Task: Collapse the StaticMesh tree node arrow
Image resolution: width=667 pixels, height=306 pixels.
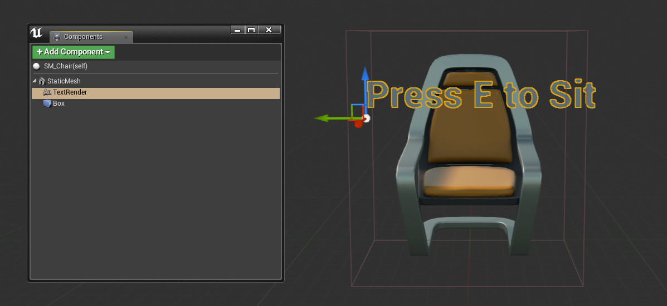Action: (35, 81)
